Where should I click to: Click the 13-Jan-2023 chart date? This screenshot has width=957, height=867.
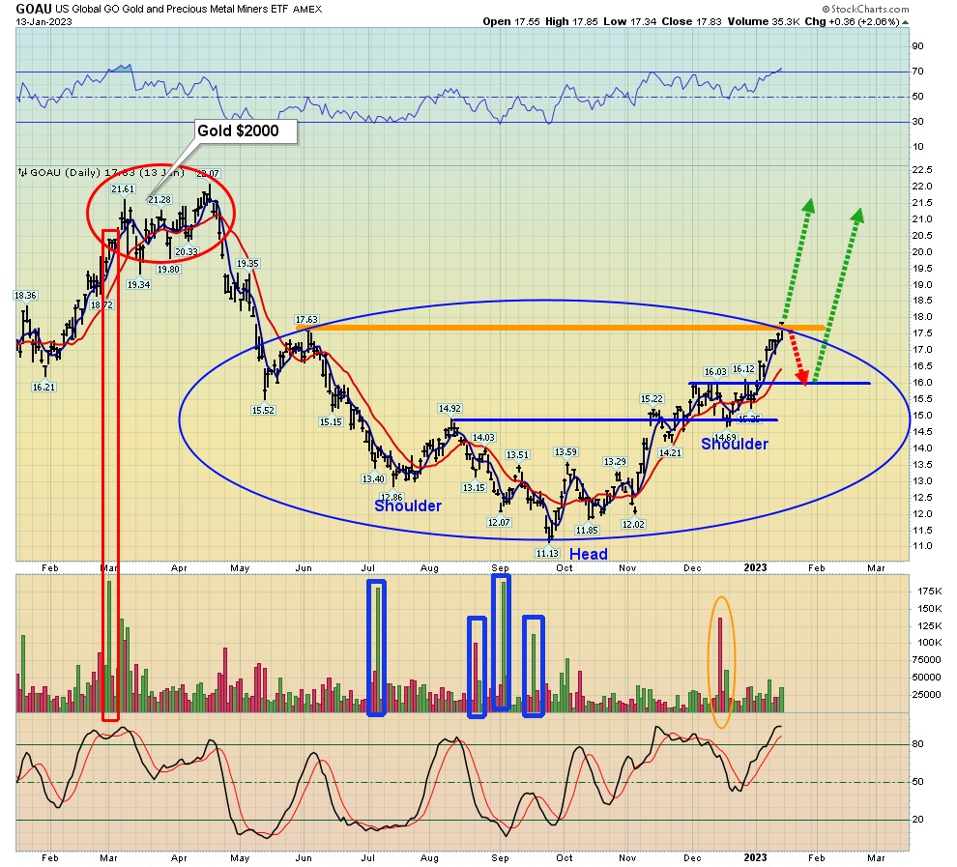point(43,22)
